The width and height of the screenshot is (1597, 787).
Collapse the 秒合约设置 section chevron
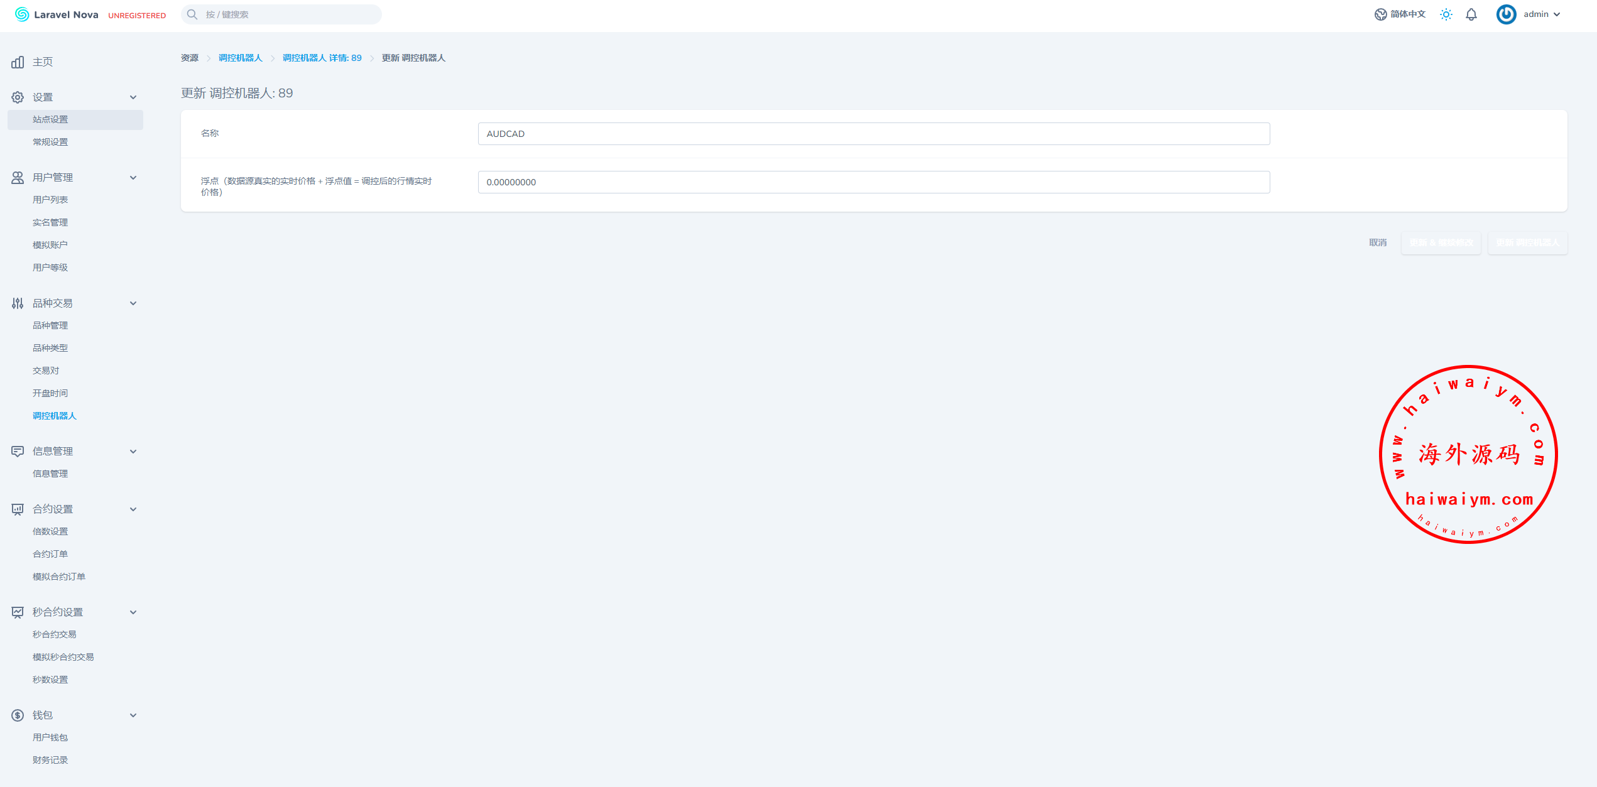point(133,612)
